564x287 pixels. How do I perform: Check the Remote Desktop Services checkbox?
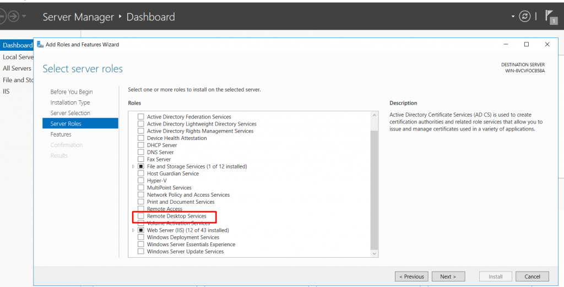click(x=141, y=216)
